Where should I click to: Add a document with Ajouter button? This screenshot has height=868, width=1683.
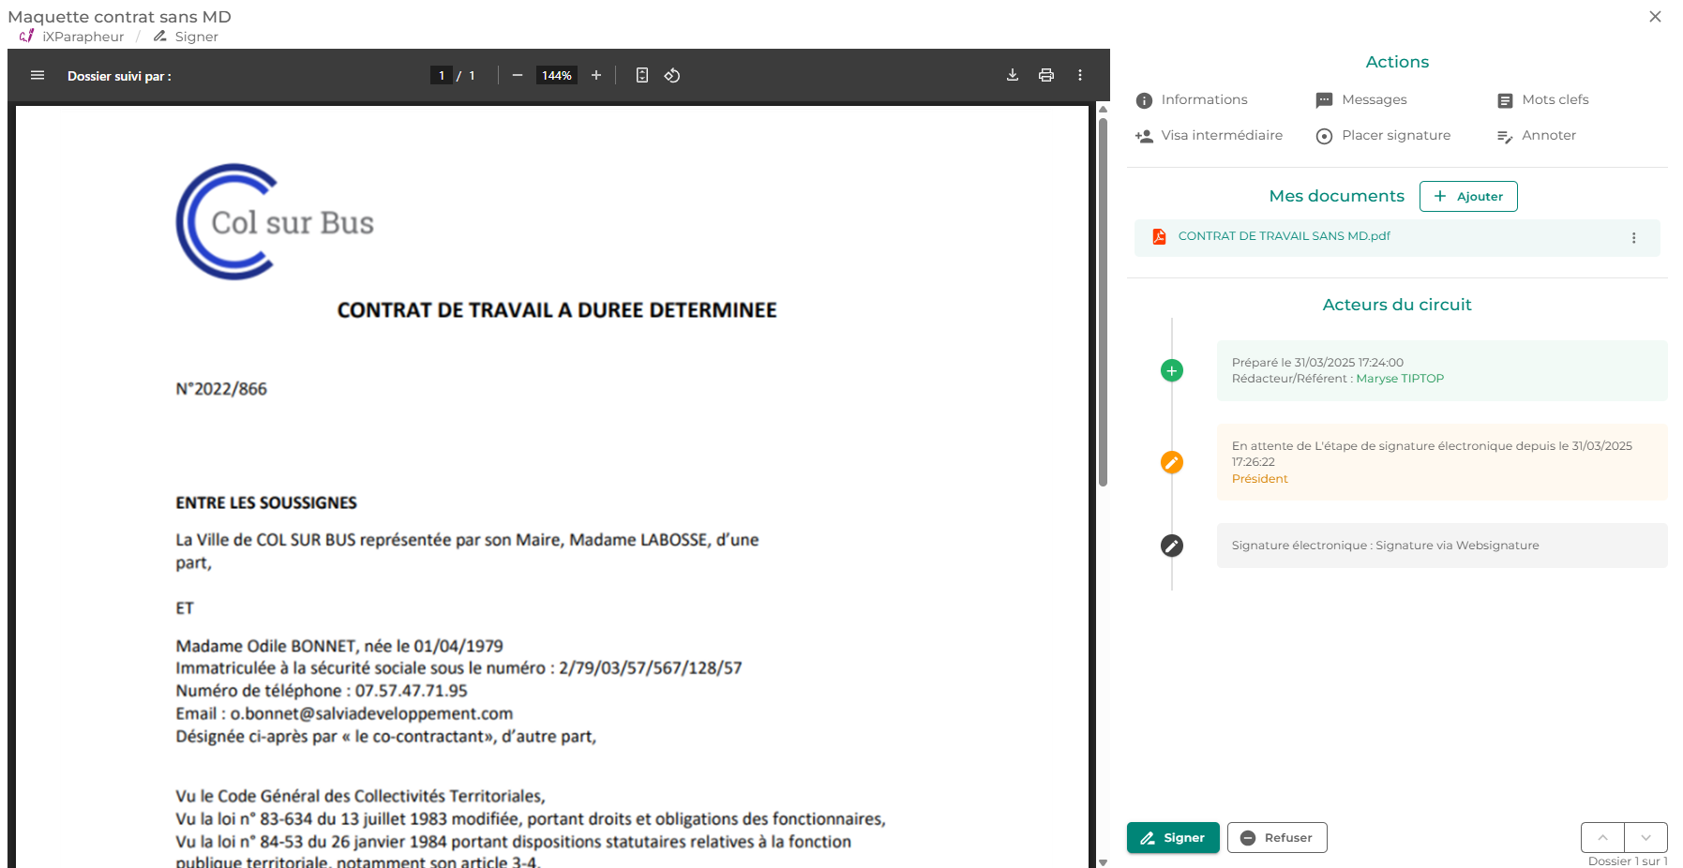tap(1468, 196)
